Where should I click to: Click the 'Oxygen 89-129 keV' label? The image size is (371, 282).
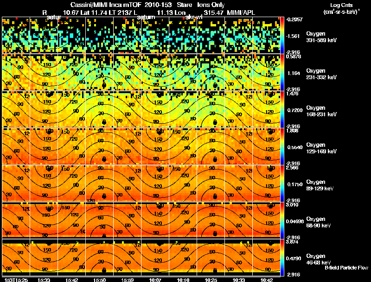click(x=320, y=185)
